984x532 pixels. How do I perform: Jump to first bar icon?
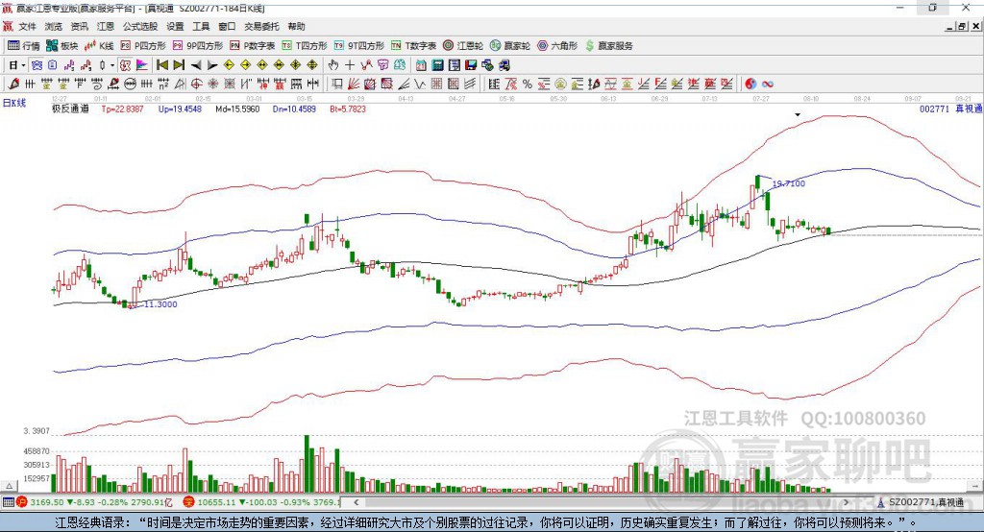pyautogui.click(x=161, y=65)
